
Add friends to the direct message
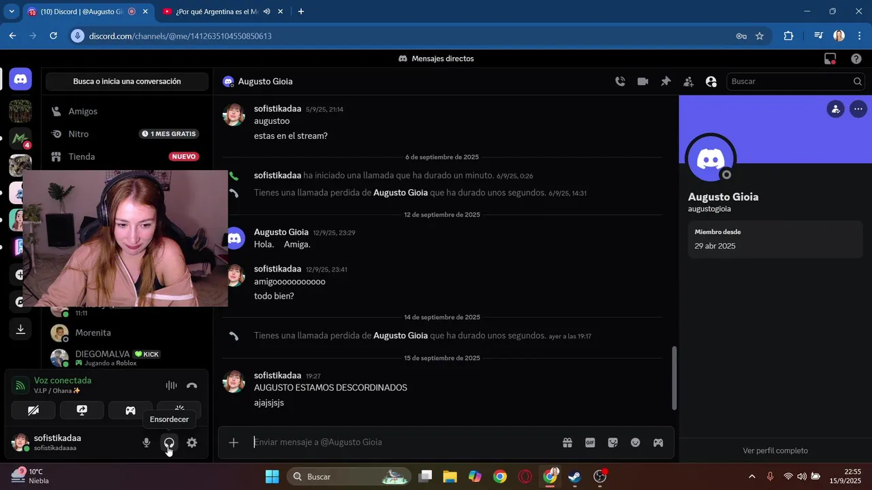click(689, 82)
